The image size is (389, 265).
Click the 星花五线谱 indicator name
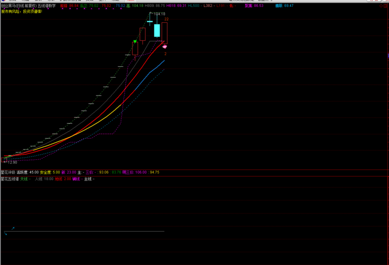(x=10, y=179)
